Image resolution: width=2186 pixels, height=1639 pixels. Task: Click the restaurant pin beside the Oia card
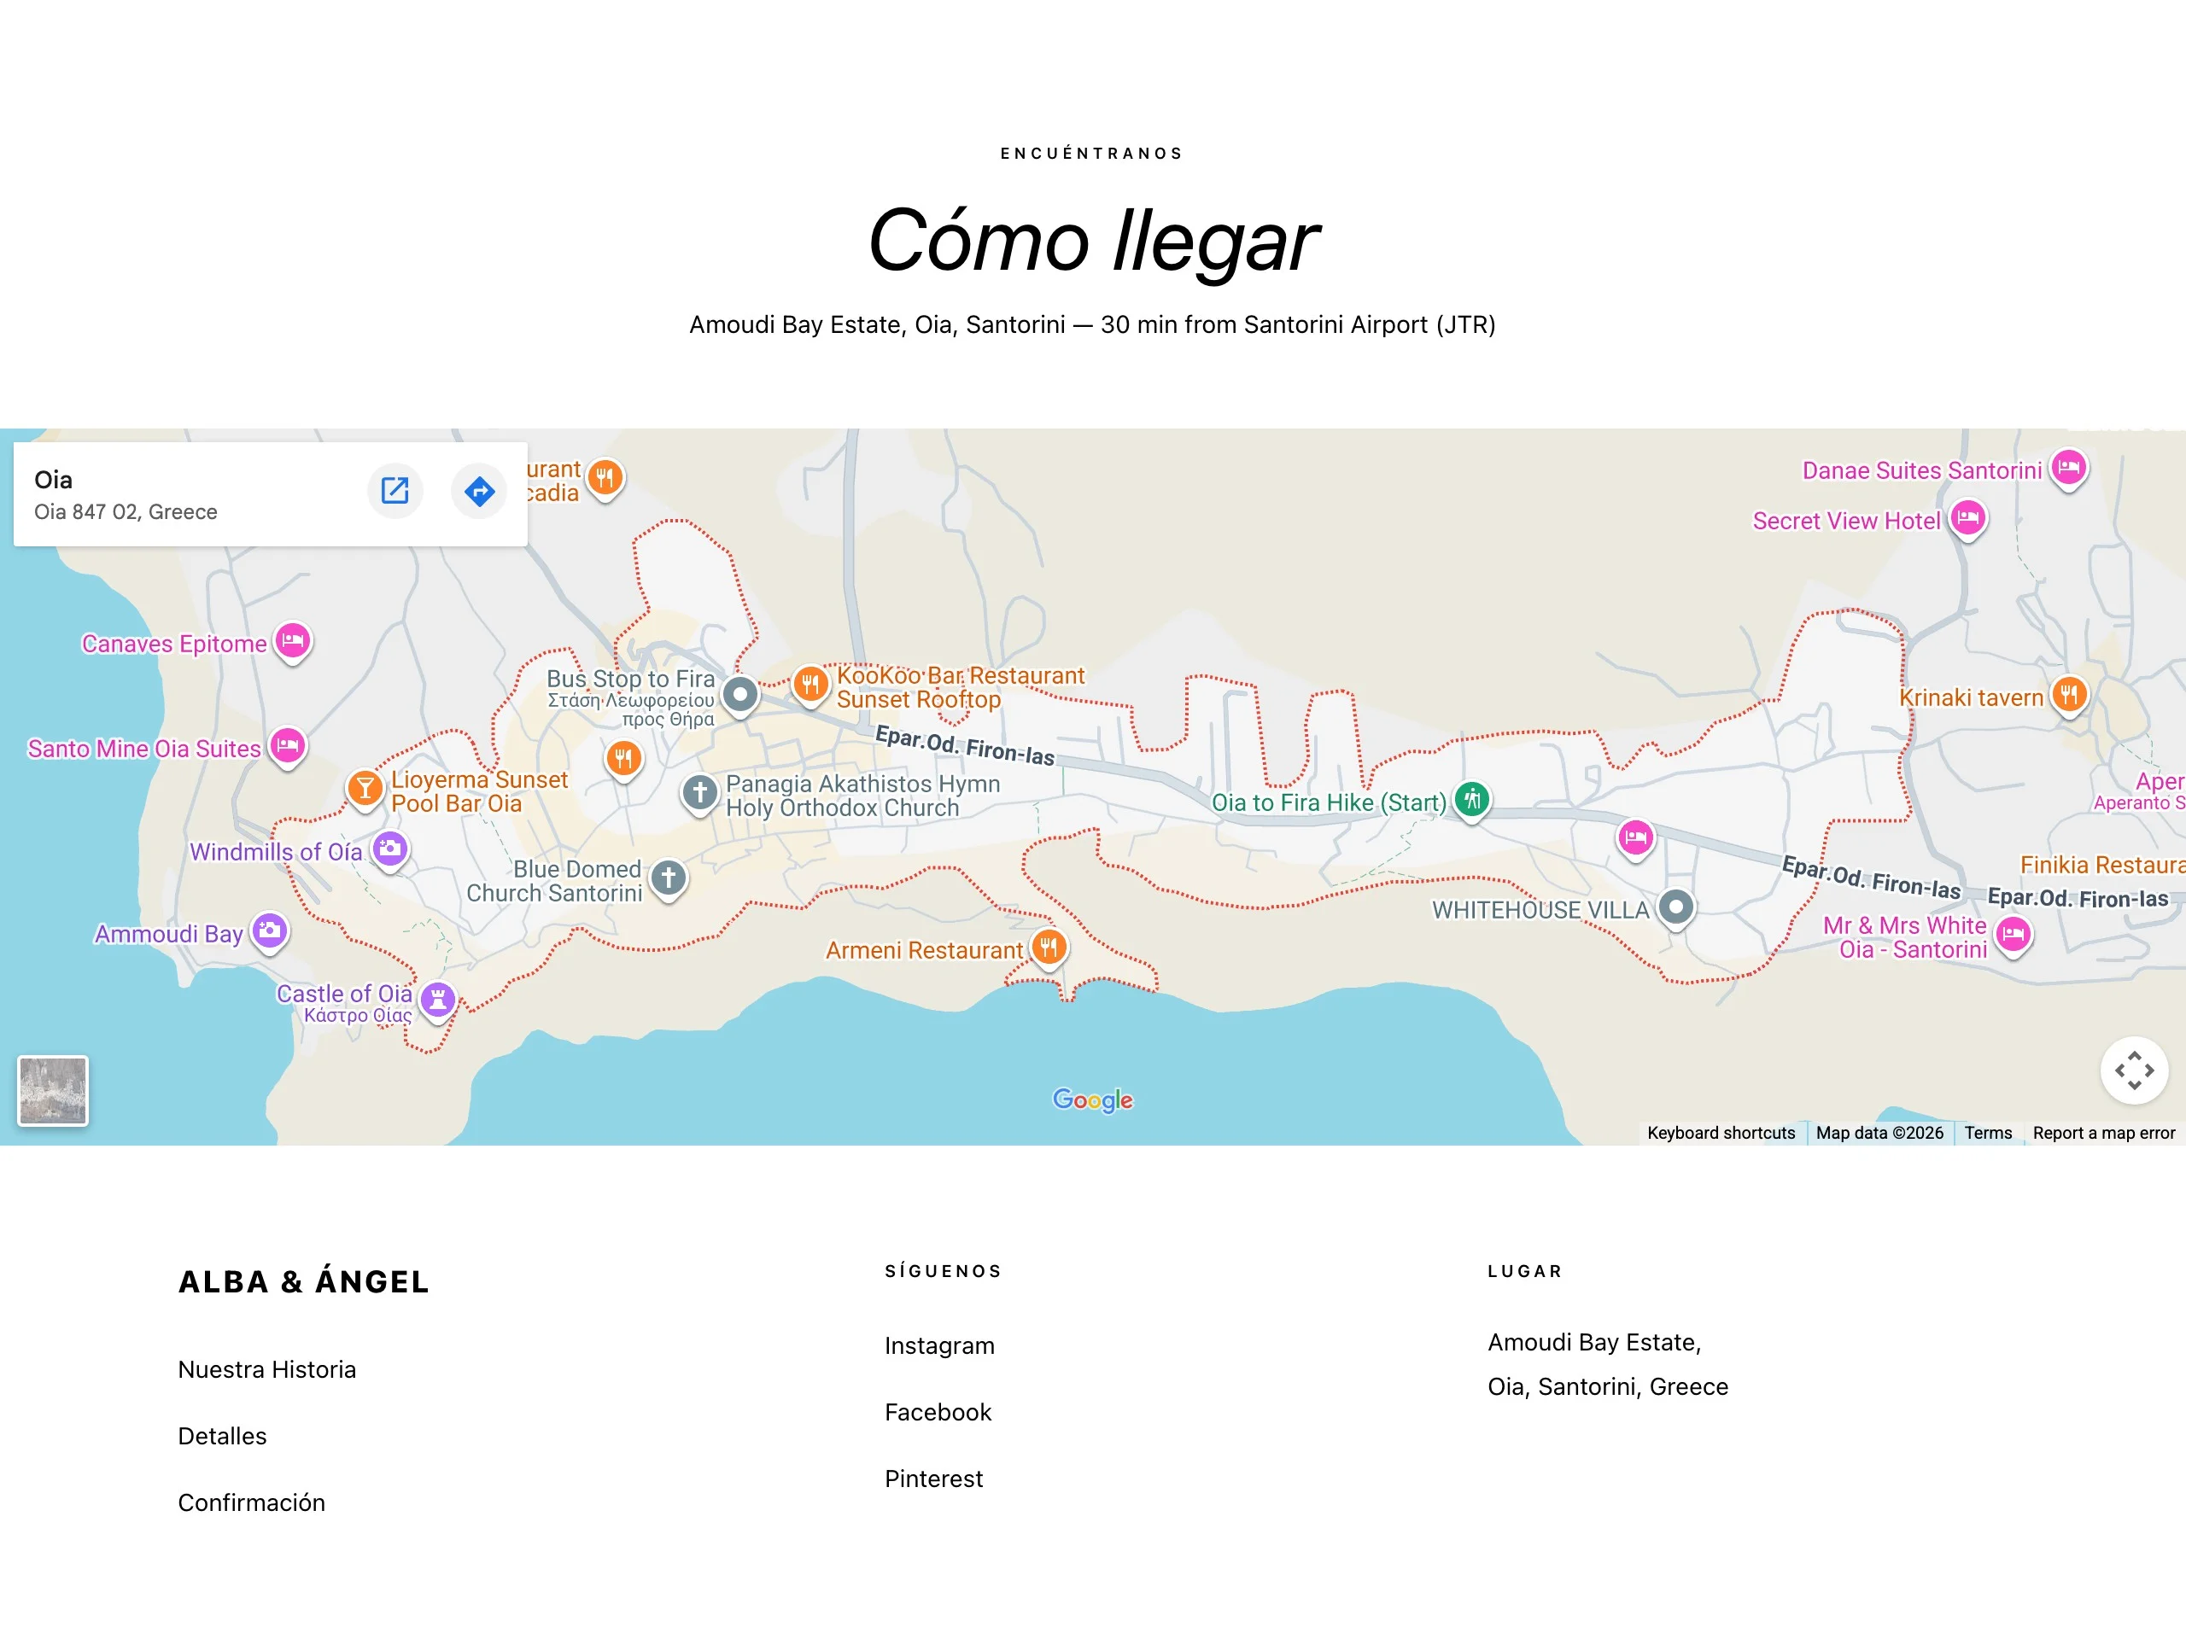(x=605, y=479)
